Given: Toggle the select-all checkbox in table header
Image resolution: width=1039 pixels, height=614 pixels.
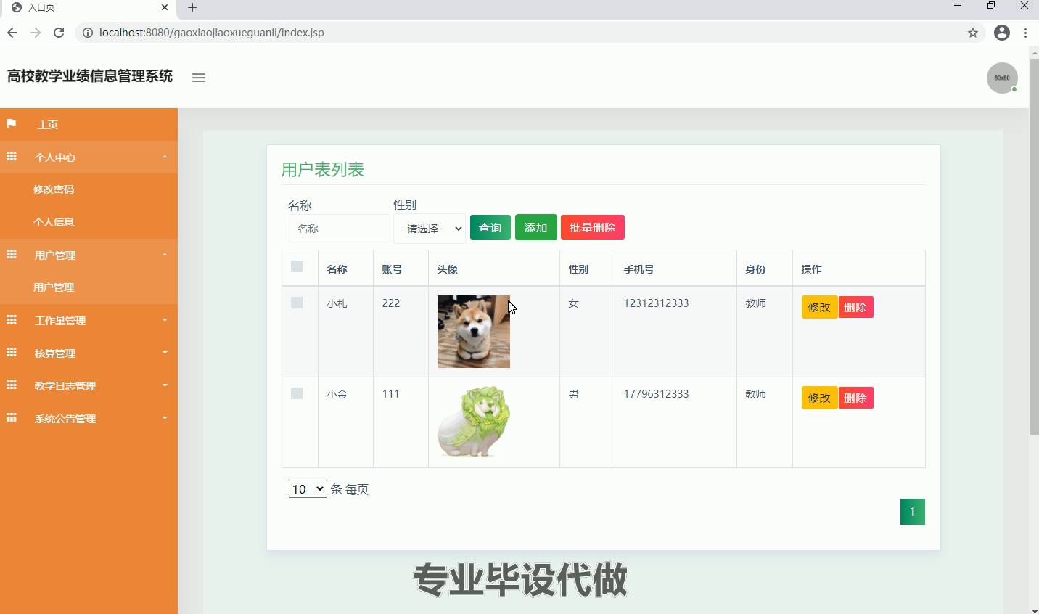Looking at the screenshot, I should pyautogui.click(x=297, y=266).
